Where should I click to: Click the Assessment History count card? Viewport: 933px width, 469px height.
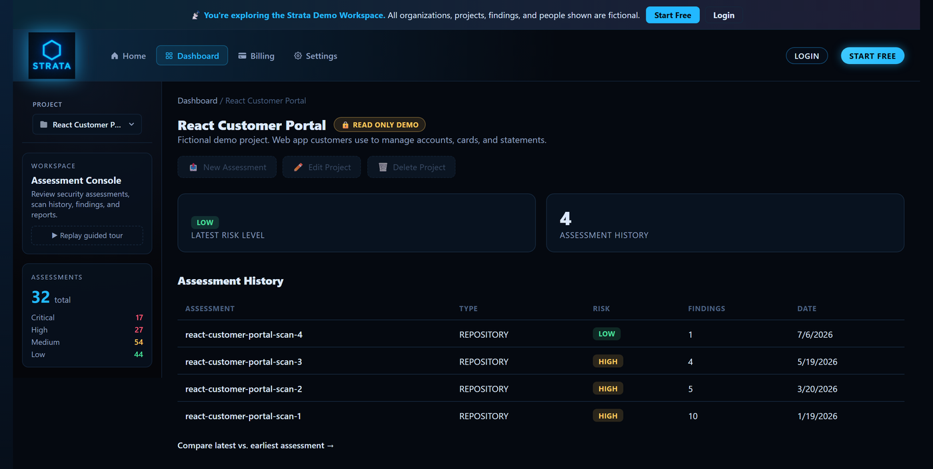pyautogui.click(x=725, y=223)
